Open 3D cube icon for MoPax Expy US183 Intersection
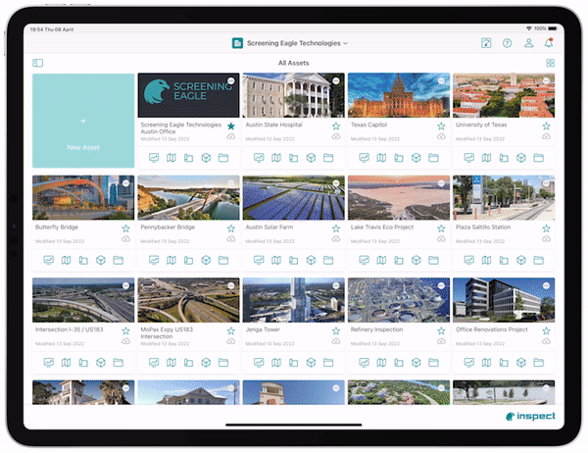The width and height of the screenshot is (588, 453). 206,363
